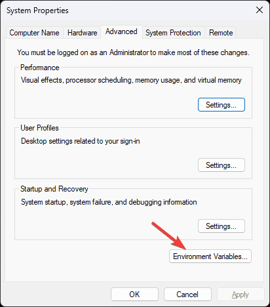Select the Advanced tab
The image size is (270, 307).
(x=121, y=32)
